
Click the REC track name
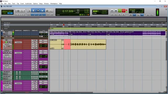coord(7,40)
